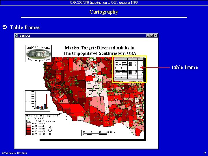Click the Layout2 window title icon
208x156 pixels.
(x=16, y=36)
